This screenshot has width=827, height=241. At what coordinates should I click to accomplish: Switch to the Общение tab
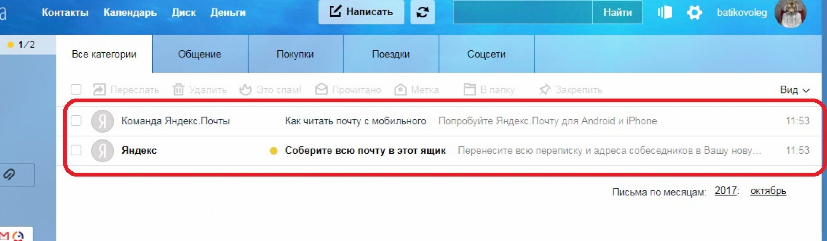[200, 54]
